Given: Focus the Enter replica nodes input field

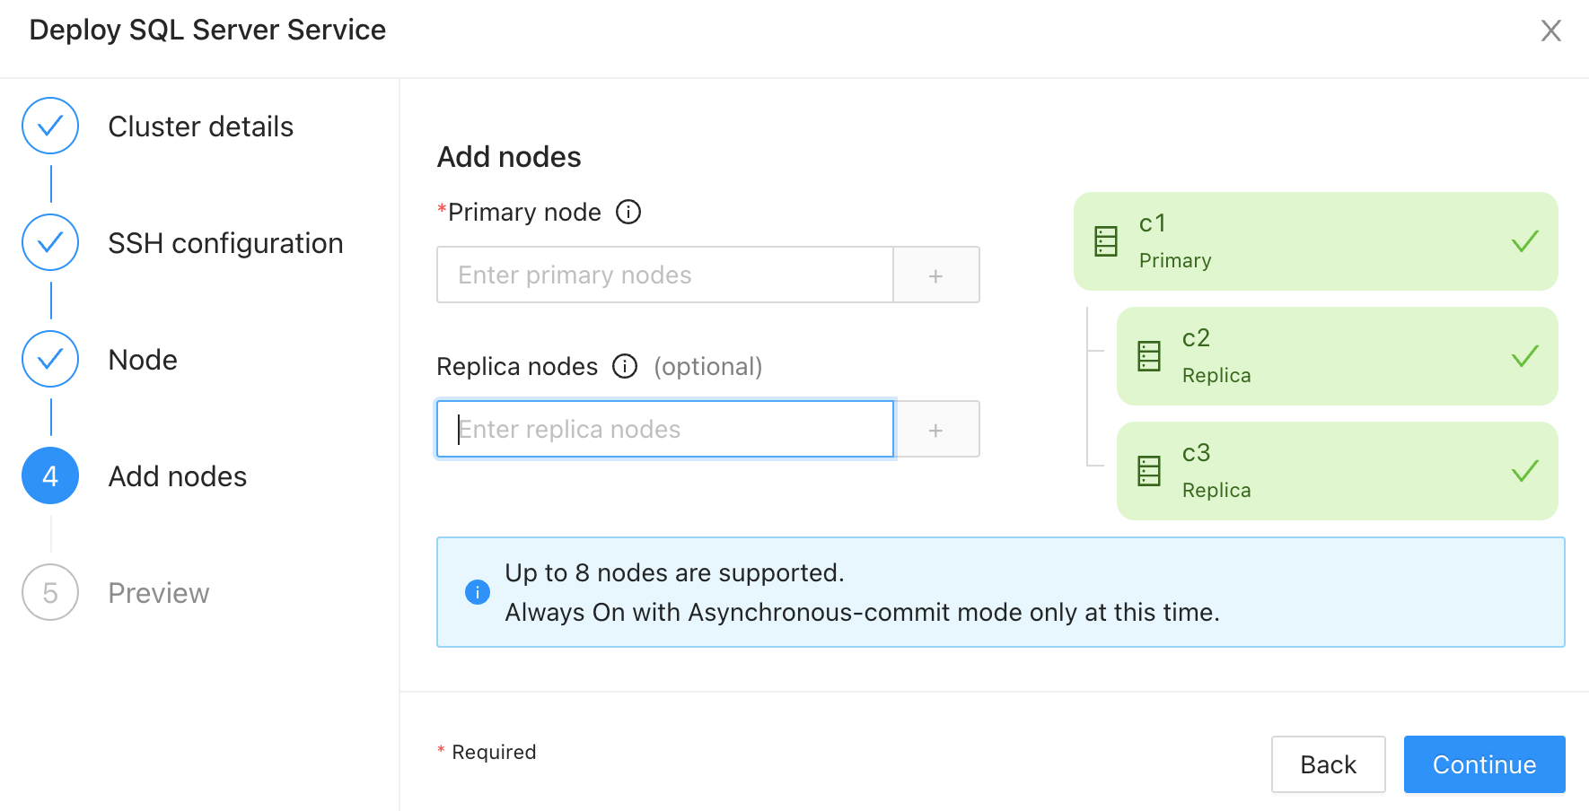Looking at the screenshot, I should tap(664, 430).
